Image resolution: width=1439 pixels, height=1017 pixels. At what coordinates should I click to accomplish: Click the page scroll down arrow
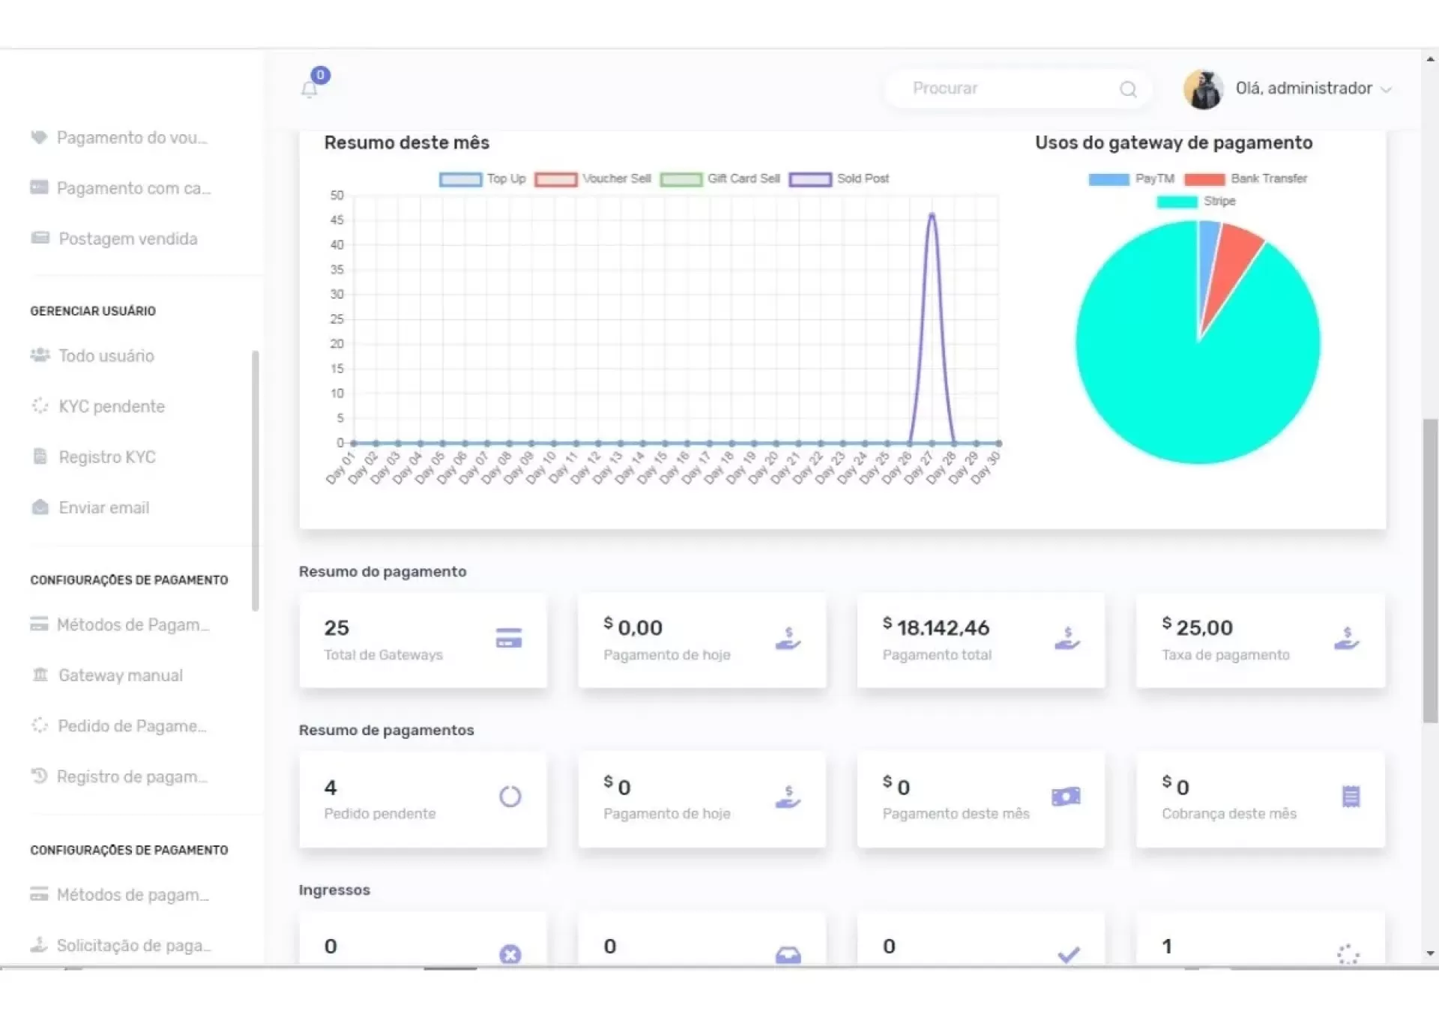(1430, 953)
